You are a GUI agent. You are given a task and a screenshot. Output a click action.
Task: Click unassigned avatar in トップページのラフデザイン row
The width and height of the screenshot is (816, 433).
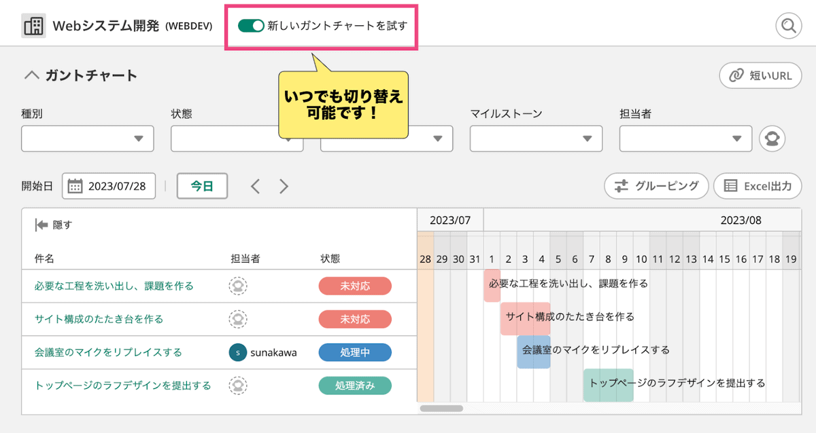(x=237, y=385)
